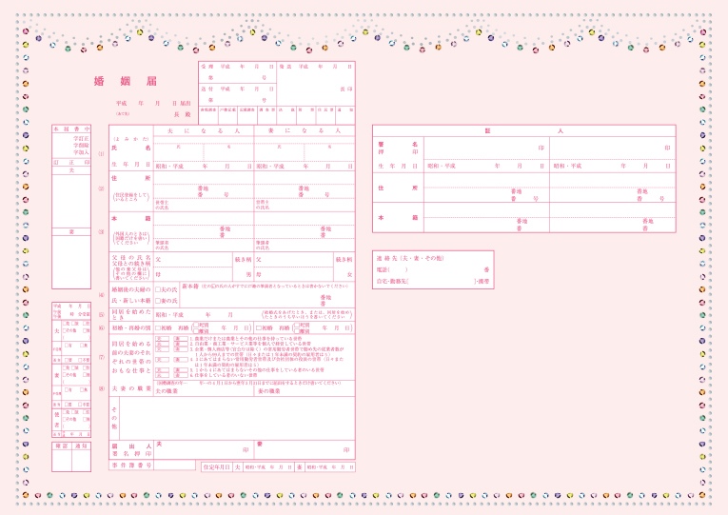This screenshot has height=515, width=728.
Task: Check the 夫の氏 checkbox
Action: (158, 288)
